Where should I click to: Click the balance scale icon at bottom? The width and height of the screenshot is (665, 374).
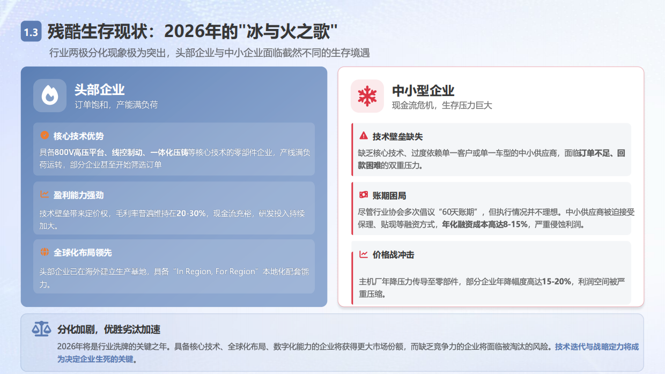click(42, 329)
